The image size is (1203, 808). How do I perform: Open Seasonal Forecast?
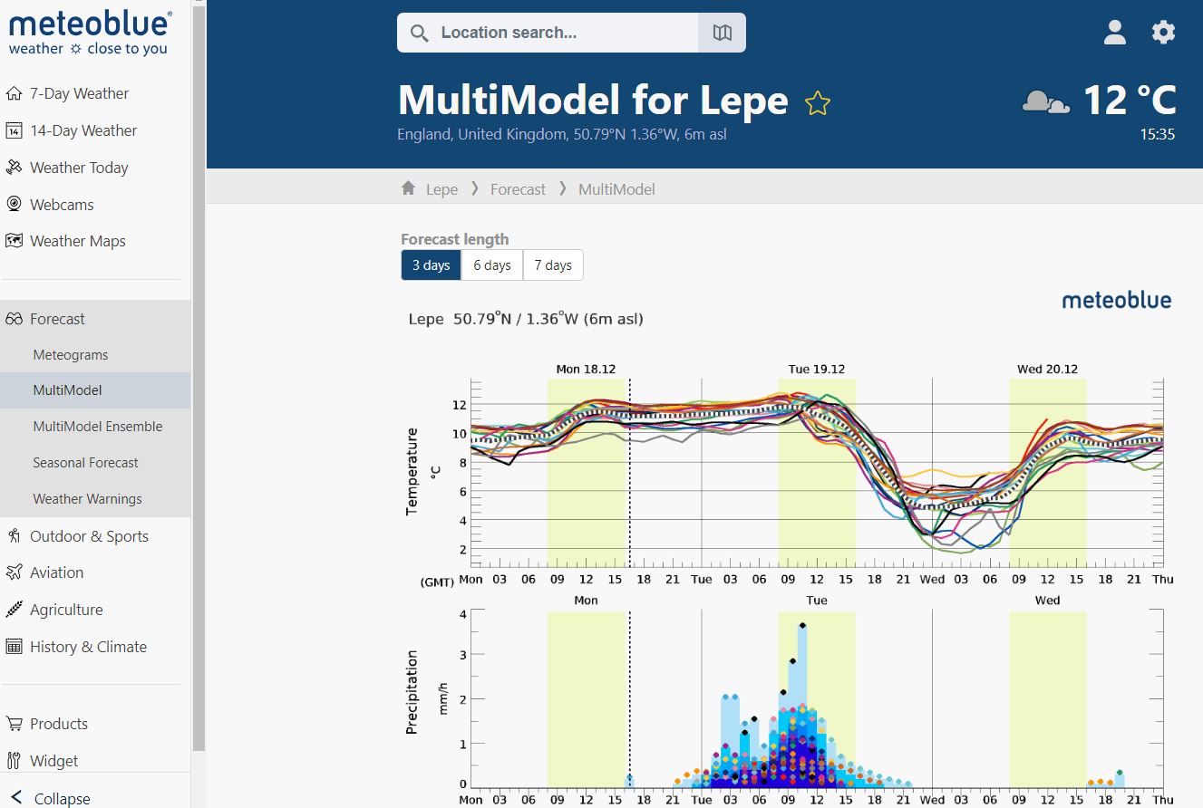click(x=87, y=462)
